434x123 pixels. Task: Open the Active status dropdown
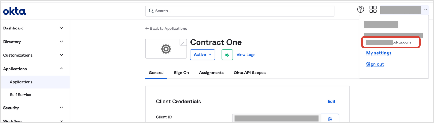(202, 54)
